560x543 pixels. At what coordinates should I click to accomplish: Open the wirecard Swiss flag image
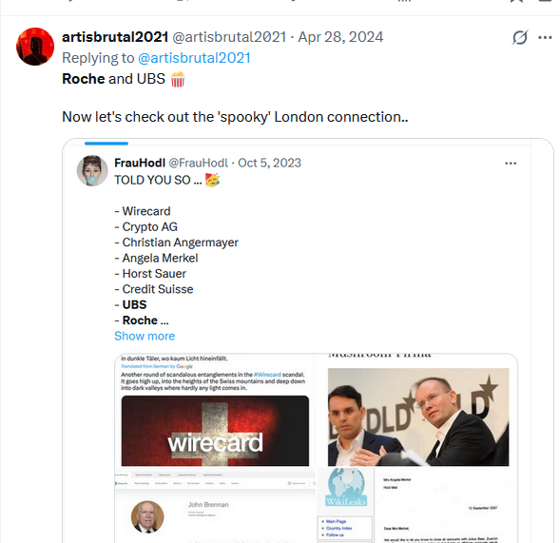click(215, 431)
